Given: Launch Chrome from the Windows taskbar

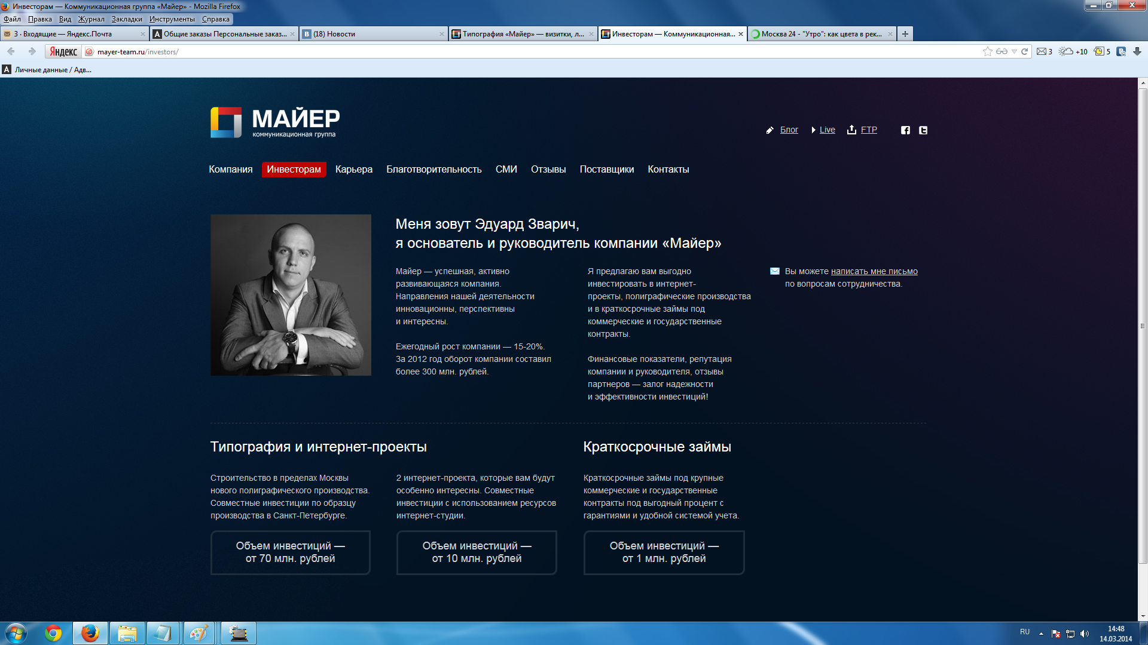Looking at the screenshot, I should click(53, 633).
